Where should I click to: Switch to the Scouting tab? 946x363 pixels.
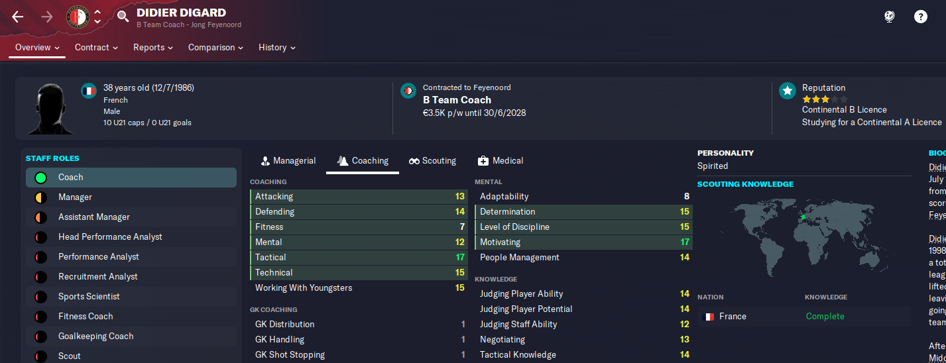[x=432, y=161]
